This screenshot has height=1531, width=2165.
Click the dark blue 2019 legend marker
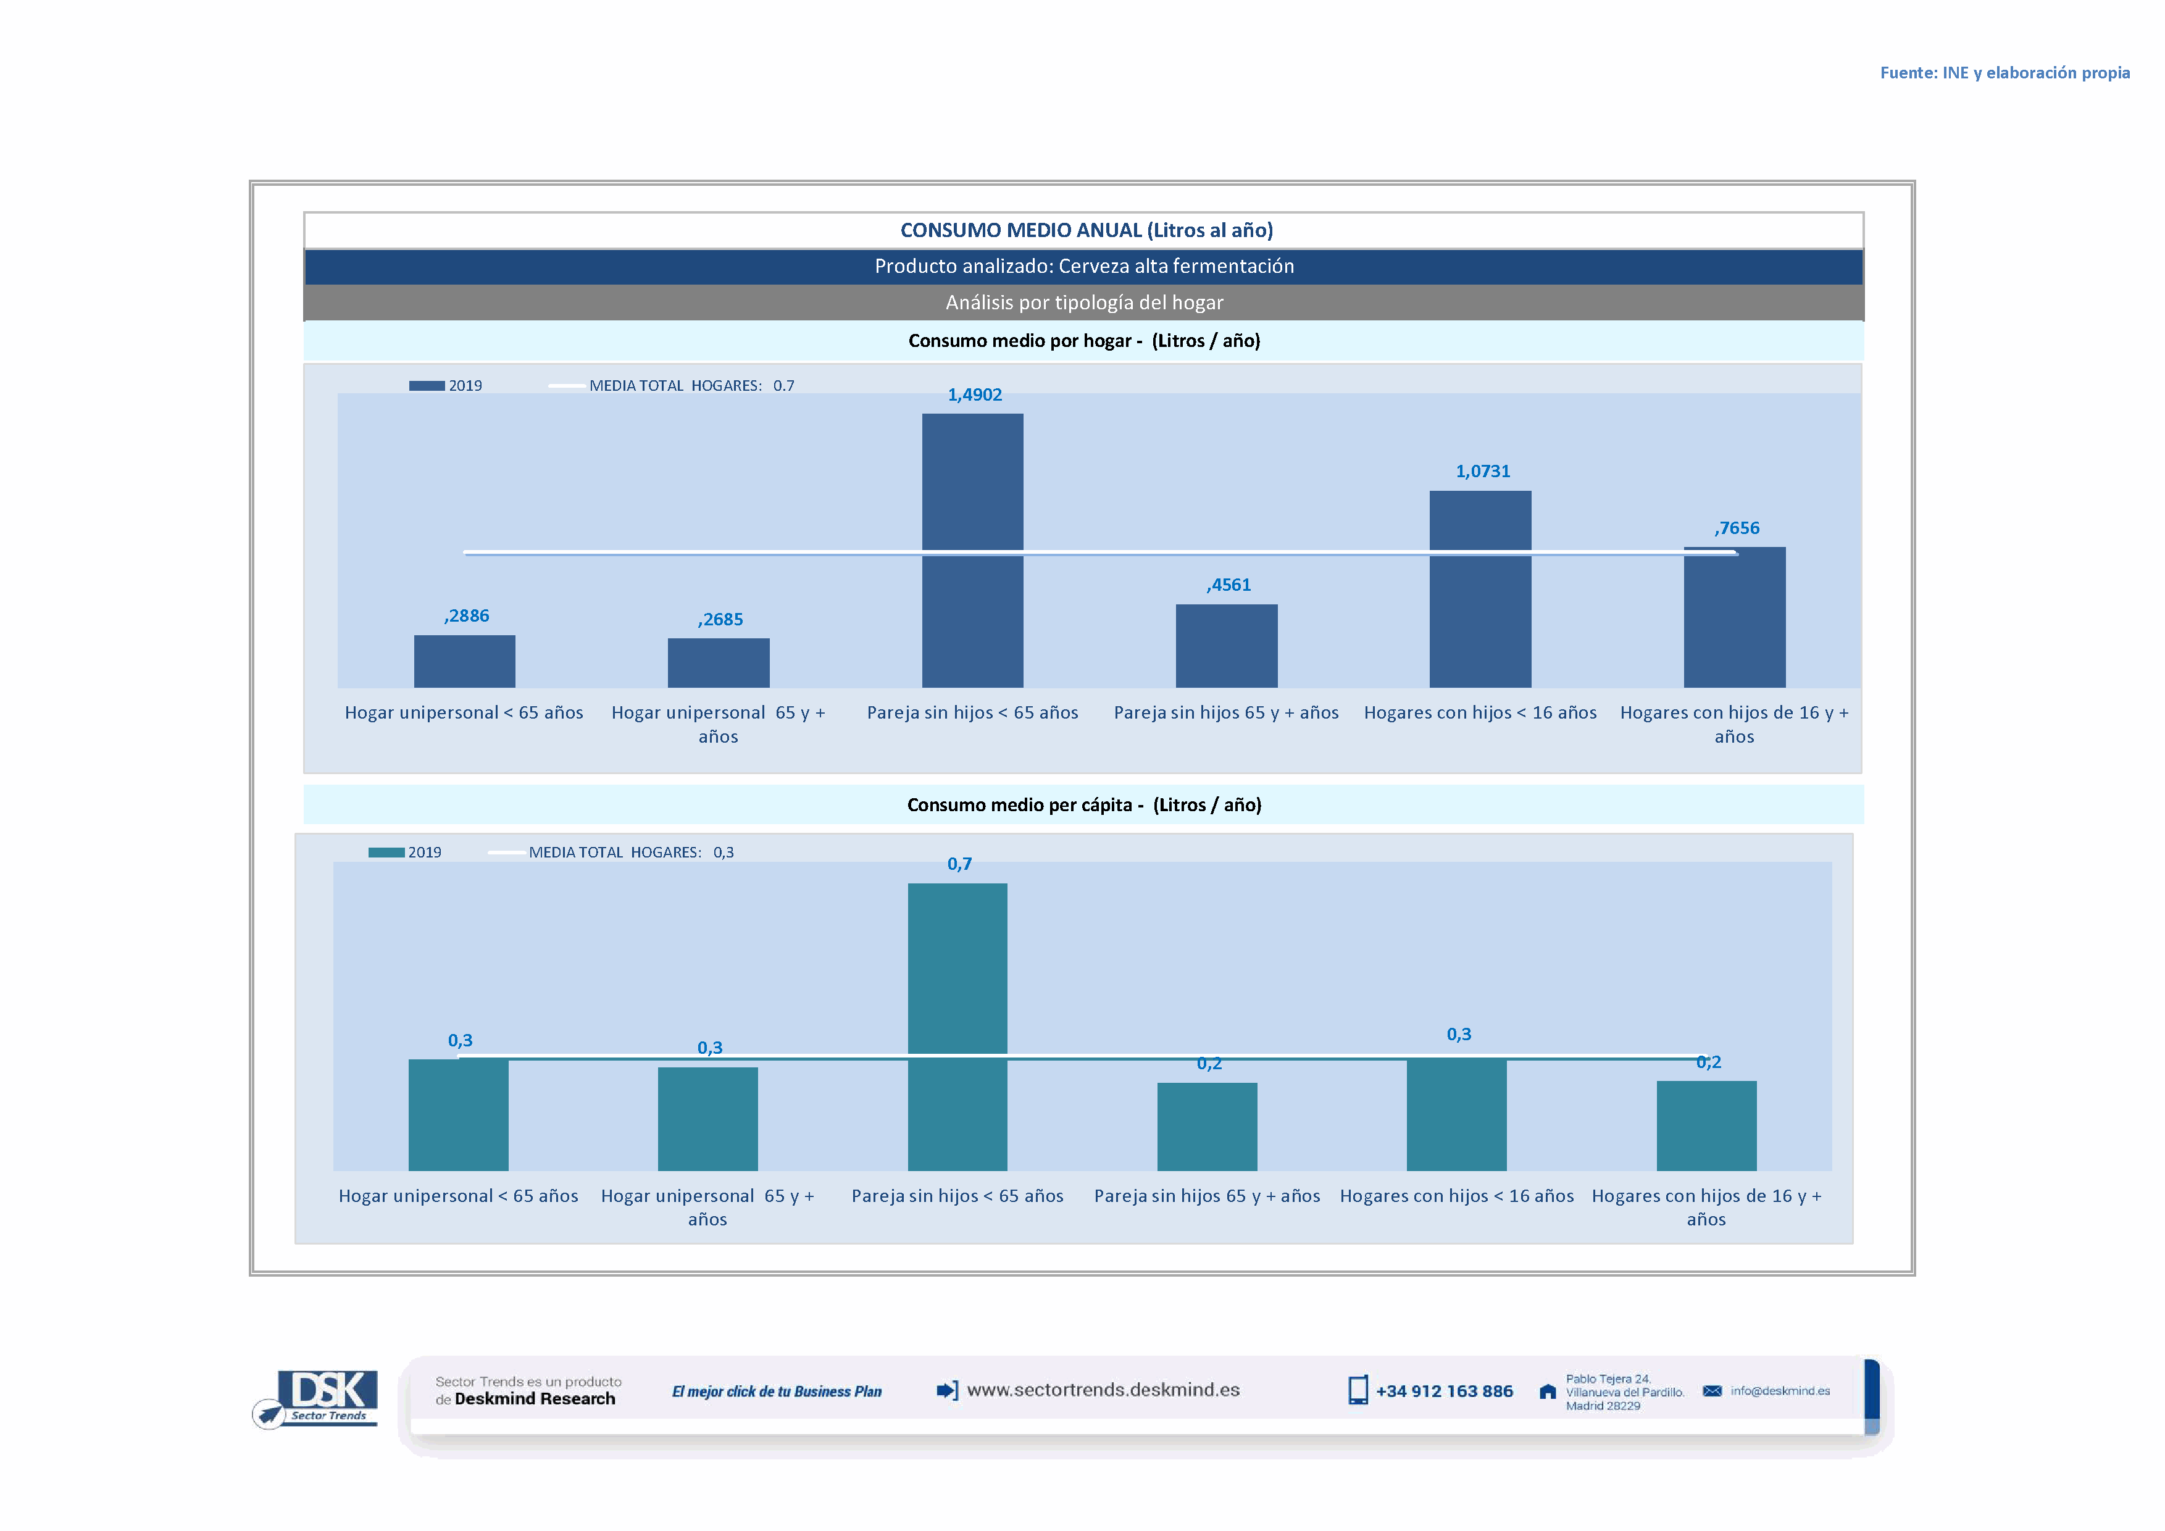pyautogui.click(x=426, y=386)
